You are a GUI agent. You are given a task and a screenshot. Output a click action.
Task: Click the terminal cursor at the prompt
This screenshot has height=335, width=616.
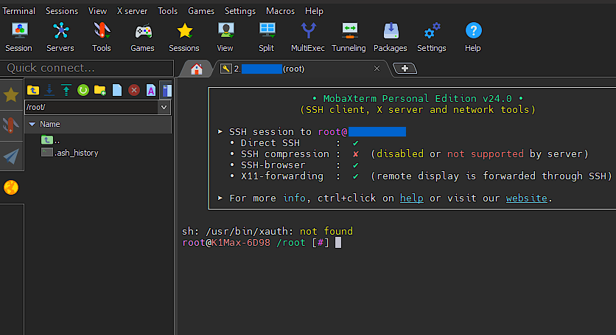coord(338,243)
